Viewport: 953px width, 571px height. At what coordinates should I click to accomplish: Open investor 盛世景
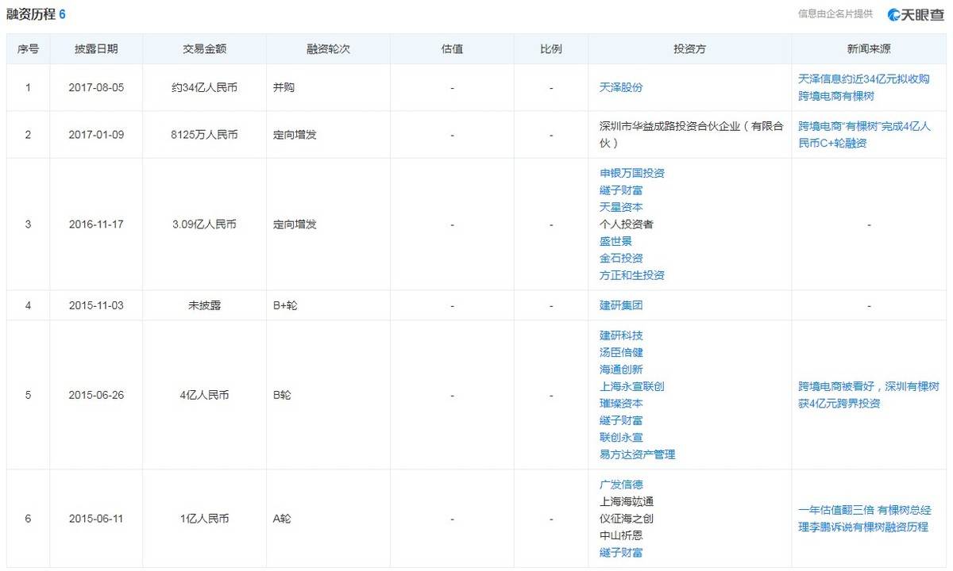pyautogui.click(x=615, y=241)
